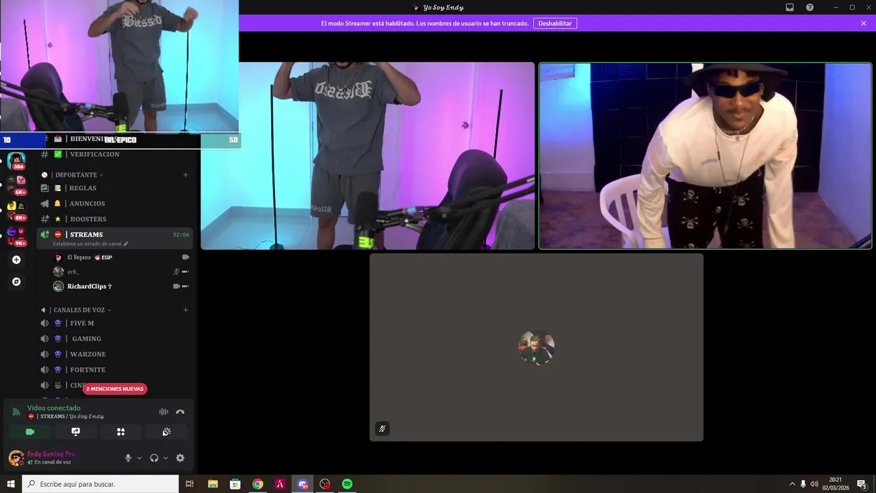Add channel to IMPORTANTE category
The image size is (876, 493).
(x=185, y=175)
